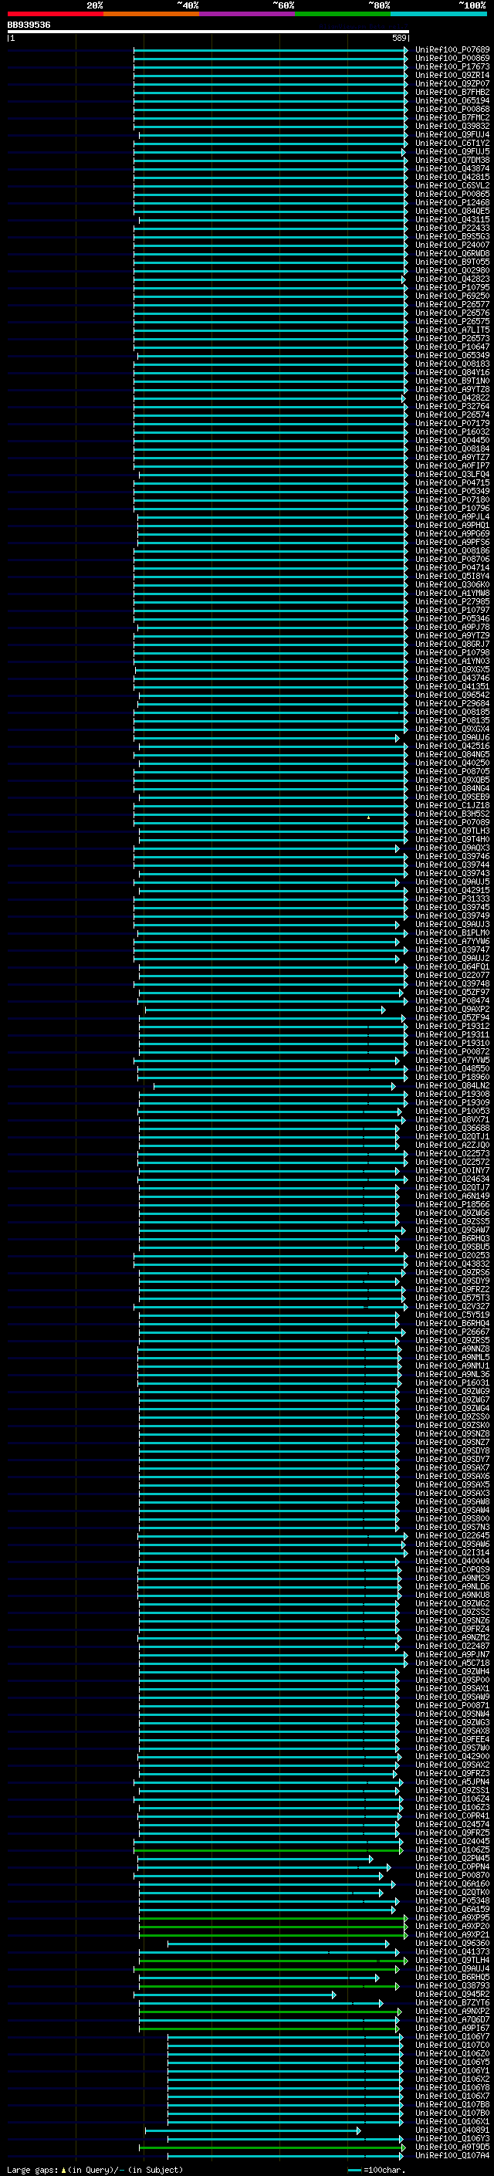Click hit label UniRef100_P10647

452,347
